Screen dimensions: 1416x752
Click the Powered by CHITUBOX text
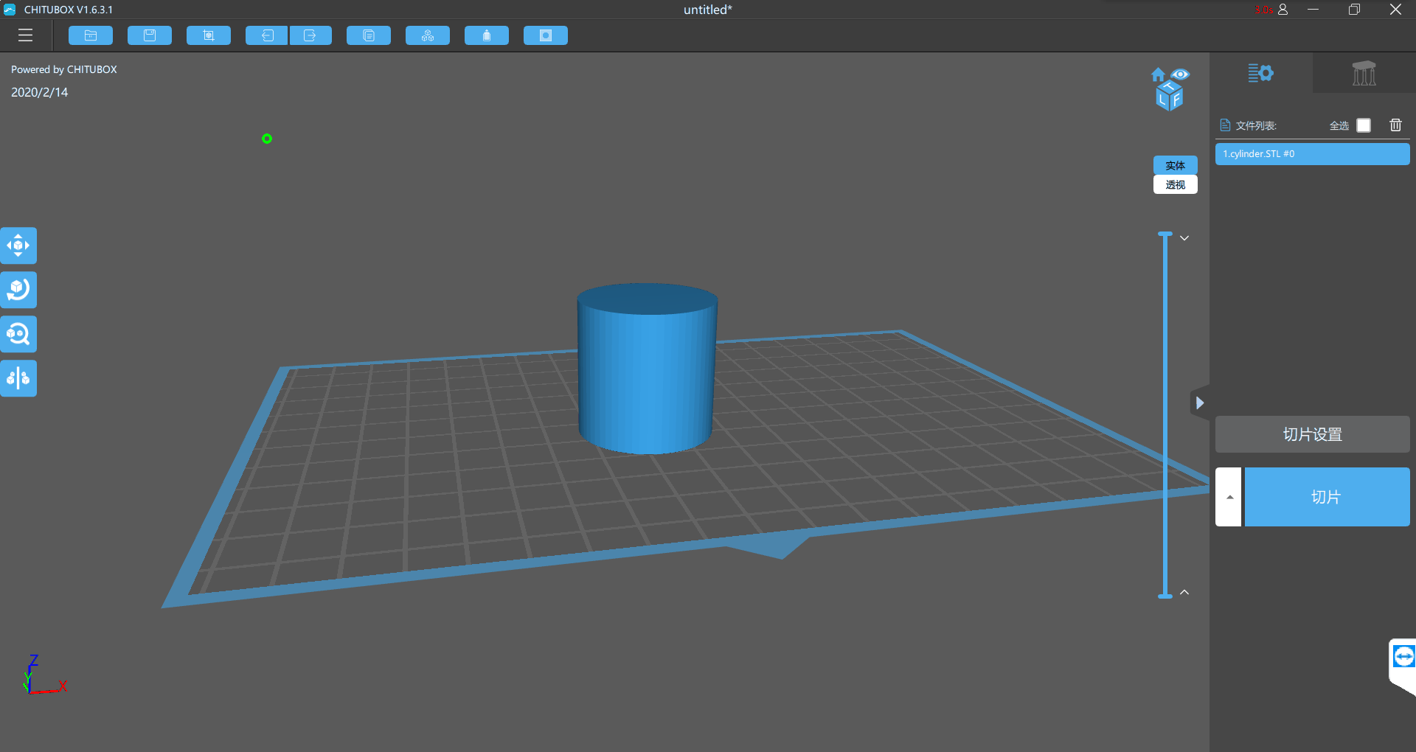(x=64, y=69)
